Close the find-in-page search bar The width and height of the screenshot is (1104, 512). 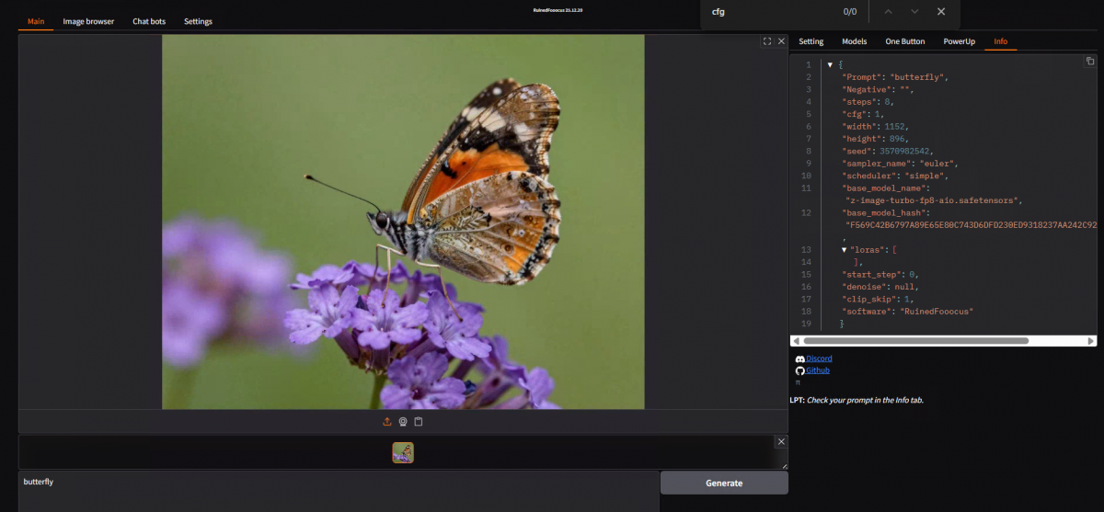click(x=941, y=12)
